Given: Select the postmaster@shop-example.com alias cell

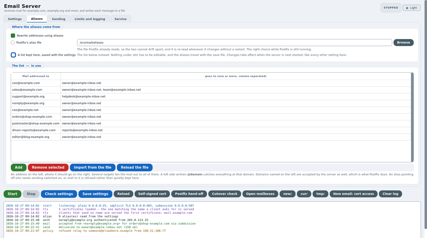Looking at the screenshot, I should [x=36, y=123].
